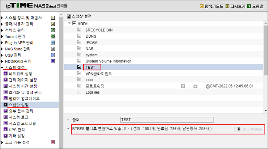Screen dimensions: 268x149
Task: Collapse the HDD1 tree node
Action: [69, 23]
